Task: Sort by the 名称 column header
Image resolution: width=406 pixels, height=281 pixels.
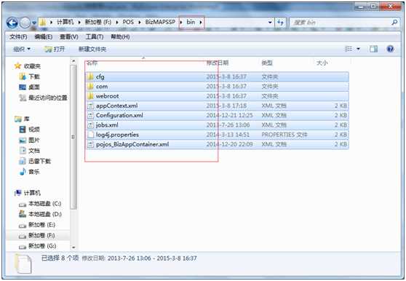Action: click(92, 63)
